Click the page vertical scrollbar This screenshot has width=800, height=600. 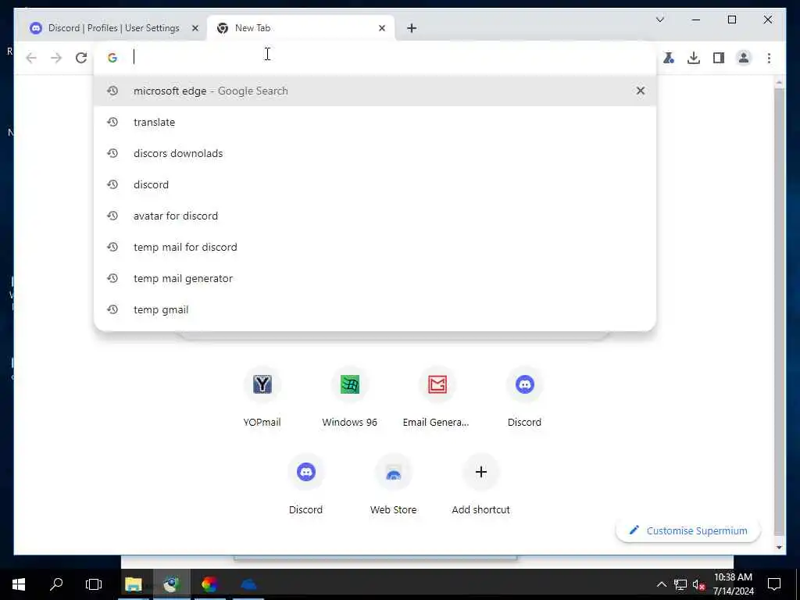coord(779,311)
